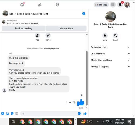
Task: Click the large sent thumbs-up message
Action: (x=80, y=102)
